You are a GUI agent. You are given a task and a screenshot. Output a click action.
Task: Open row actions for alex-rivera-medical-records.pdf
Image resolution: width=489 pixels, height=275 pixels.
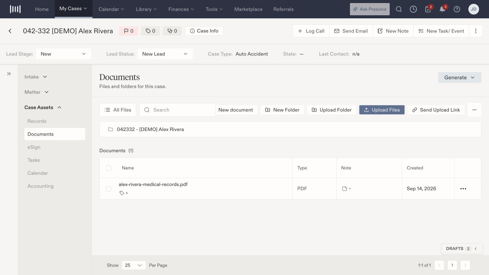(463, 189)
